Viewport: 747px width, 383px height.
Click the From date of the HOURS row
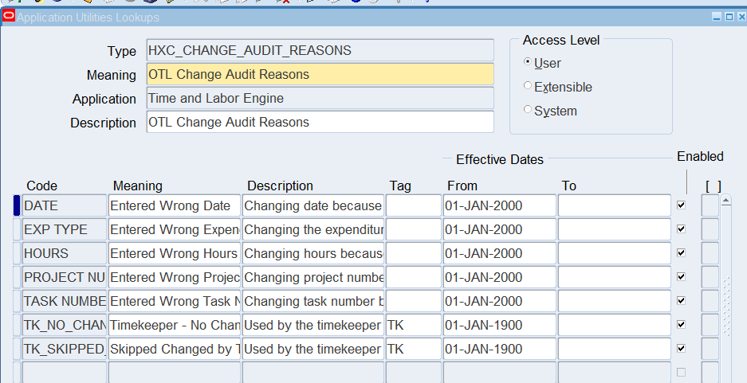499,253
